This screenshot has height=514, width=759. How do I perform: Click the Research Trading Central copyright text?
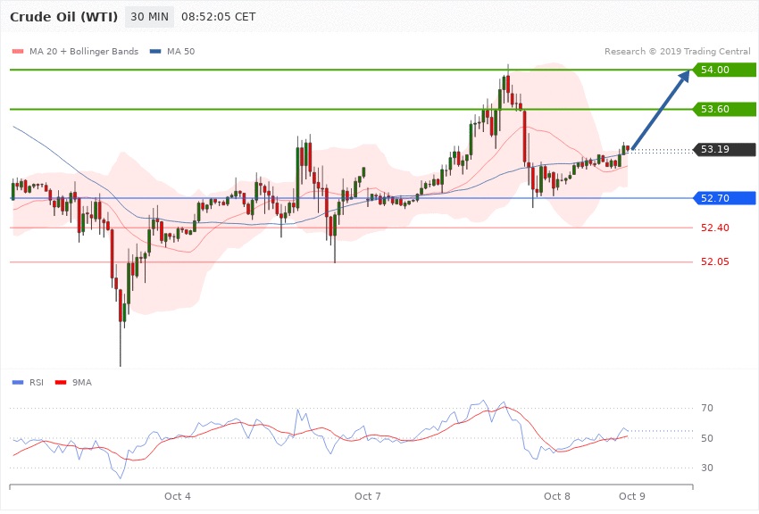point(679,51)
